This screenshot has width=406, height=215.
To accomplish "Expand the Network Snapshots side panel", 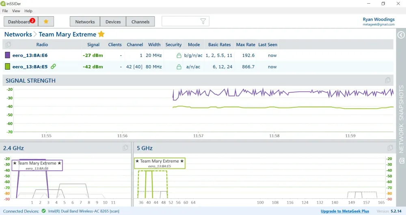I will (x=401, y=35).
